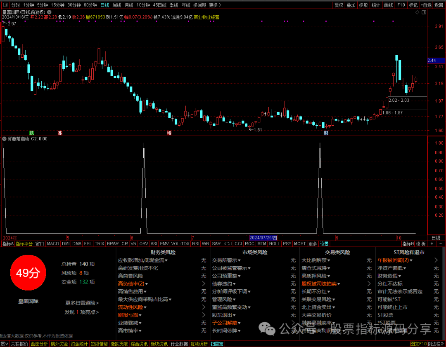Switch to 分时 timeframe
The height and width of the screenshot is (347, 446).
[x=15, y=5]
